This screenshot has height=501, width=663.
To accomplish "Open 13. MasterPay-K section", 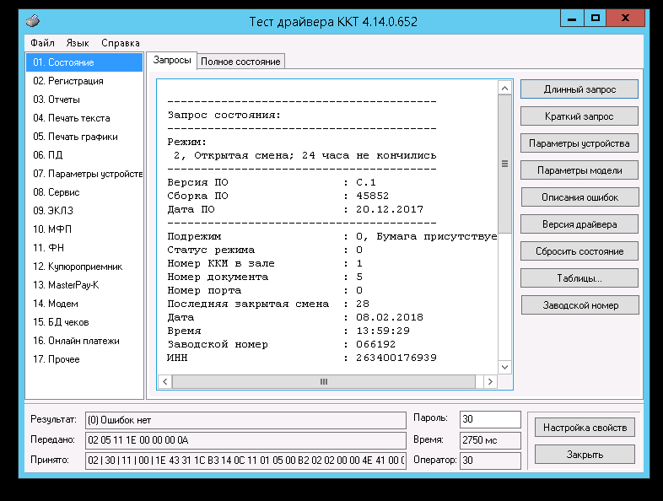I will tap(84, 285).
